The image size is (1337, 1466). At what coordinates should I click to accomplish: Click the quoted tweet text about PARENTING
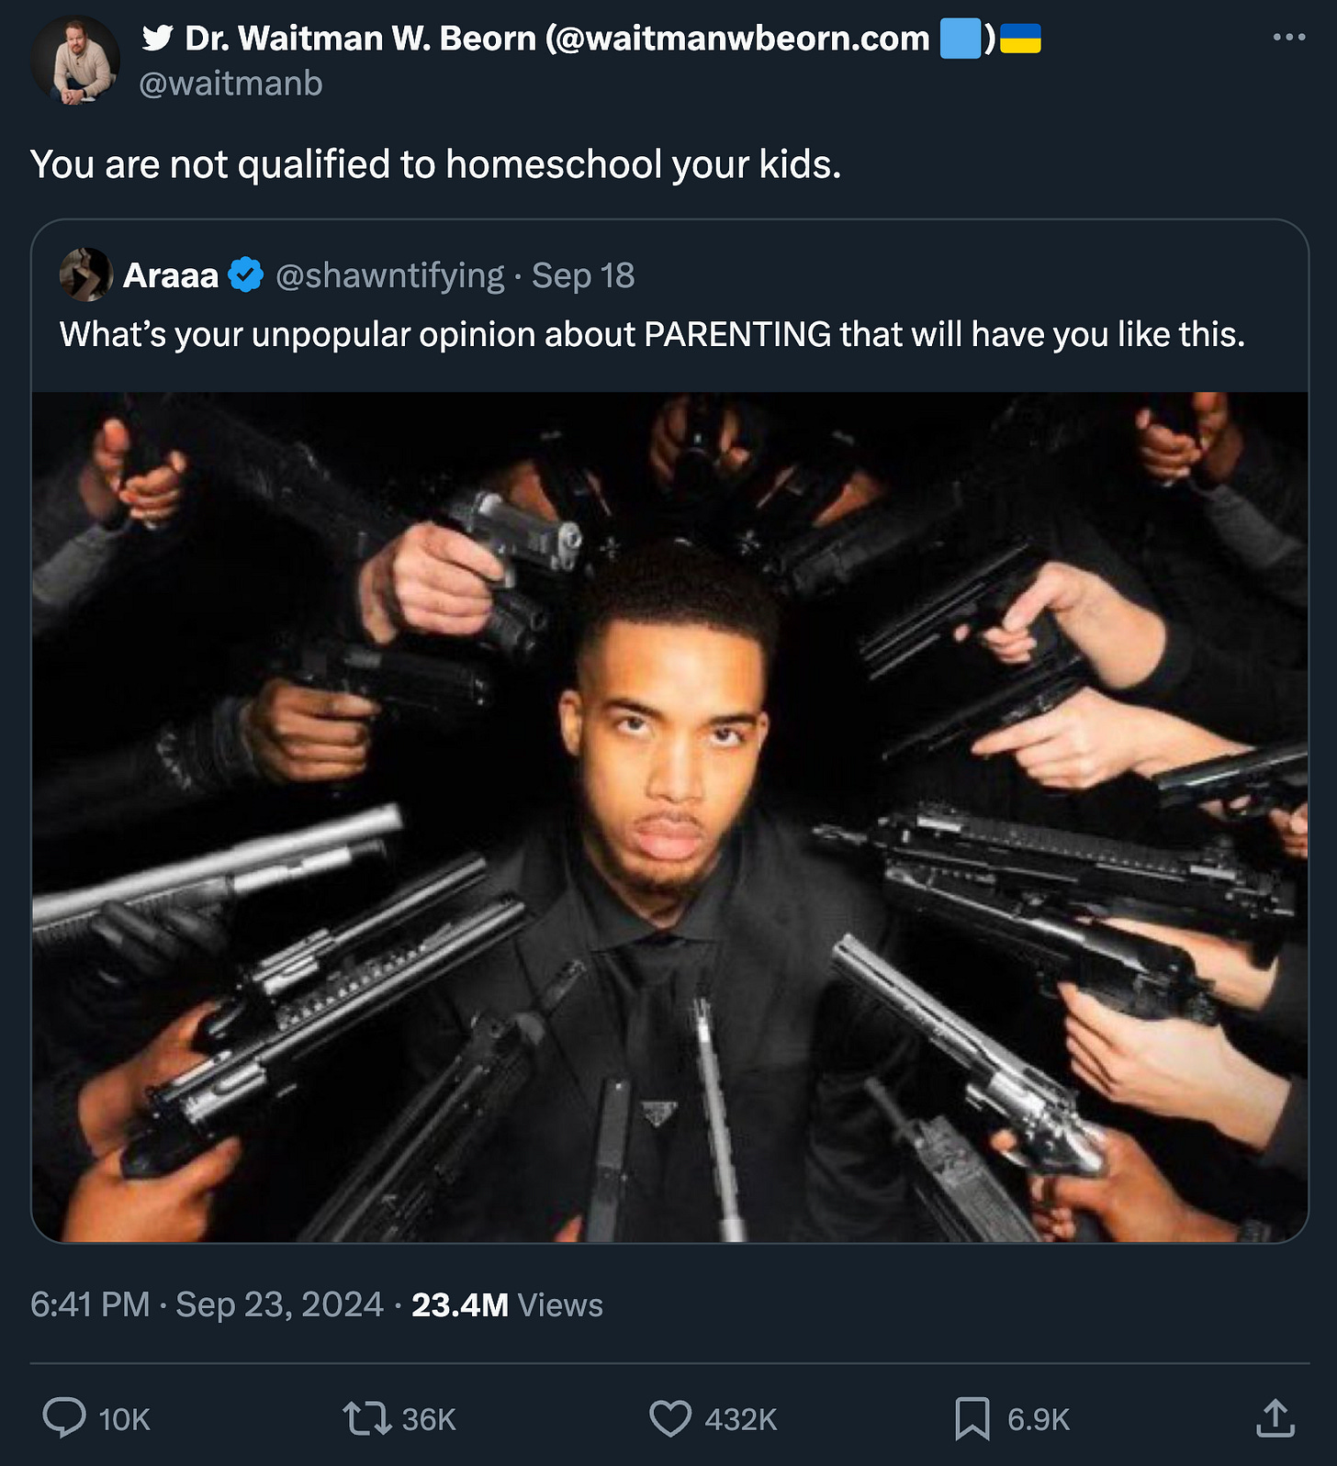point(652,334)
